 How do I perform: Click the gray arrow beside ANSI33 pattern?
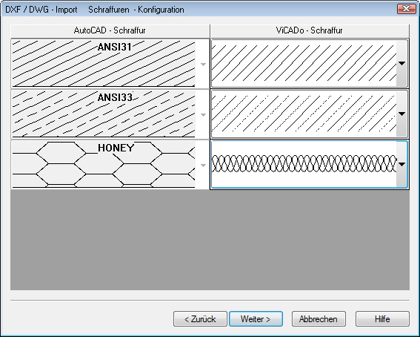tap(203, 115)
